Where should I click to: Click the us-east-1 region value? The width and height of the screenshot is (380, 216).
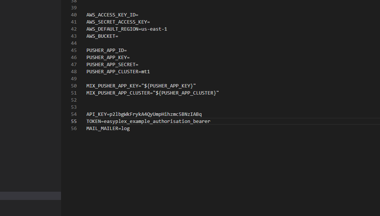click(x=154, y=29)
